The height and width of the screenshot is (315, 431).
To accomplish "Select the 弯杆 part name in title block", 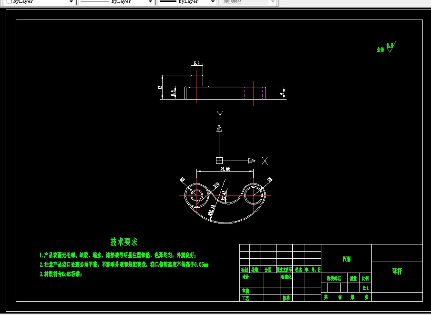I will (x=397, y=271).
